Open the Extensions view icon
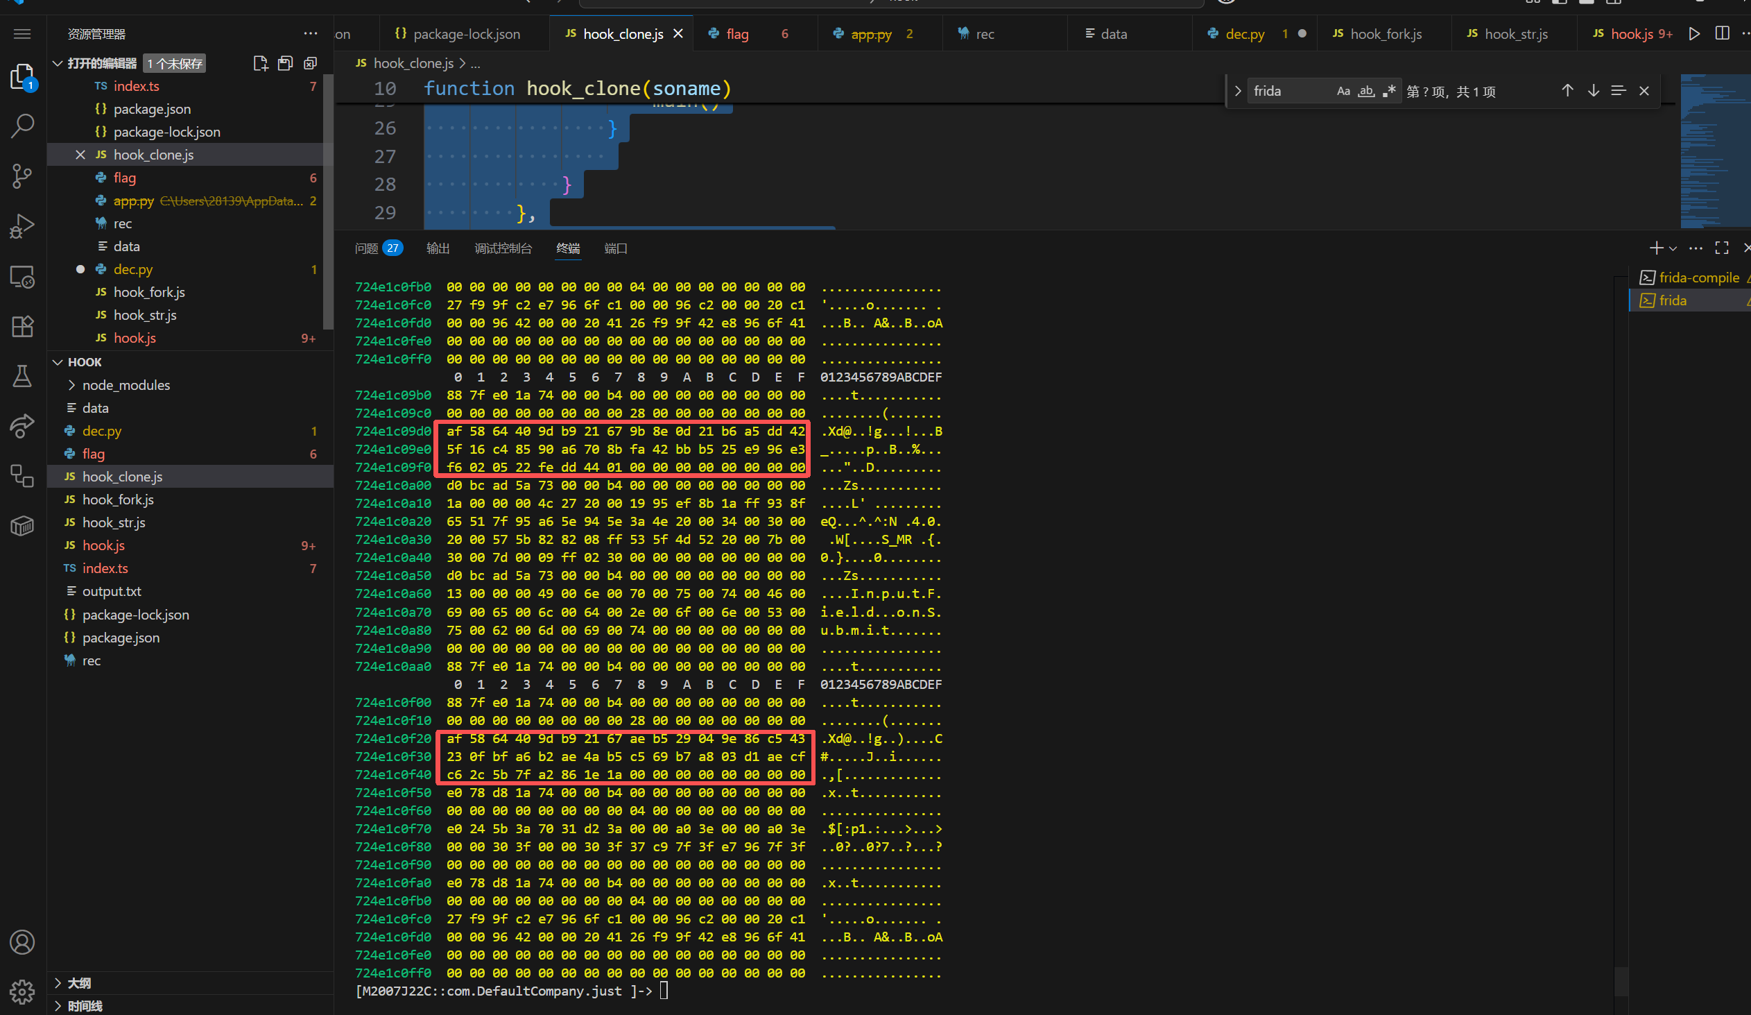The height and width of the screenshot is (1015, 1751). pyautogui.click(x=22, y=326)
